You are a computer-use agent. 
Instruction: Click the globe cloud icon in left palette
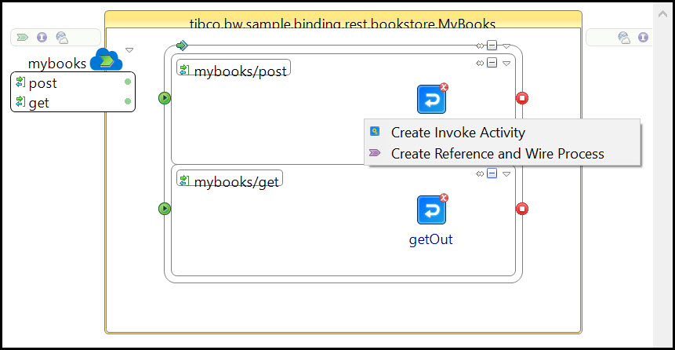click(x=63, y=38)
